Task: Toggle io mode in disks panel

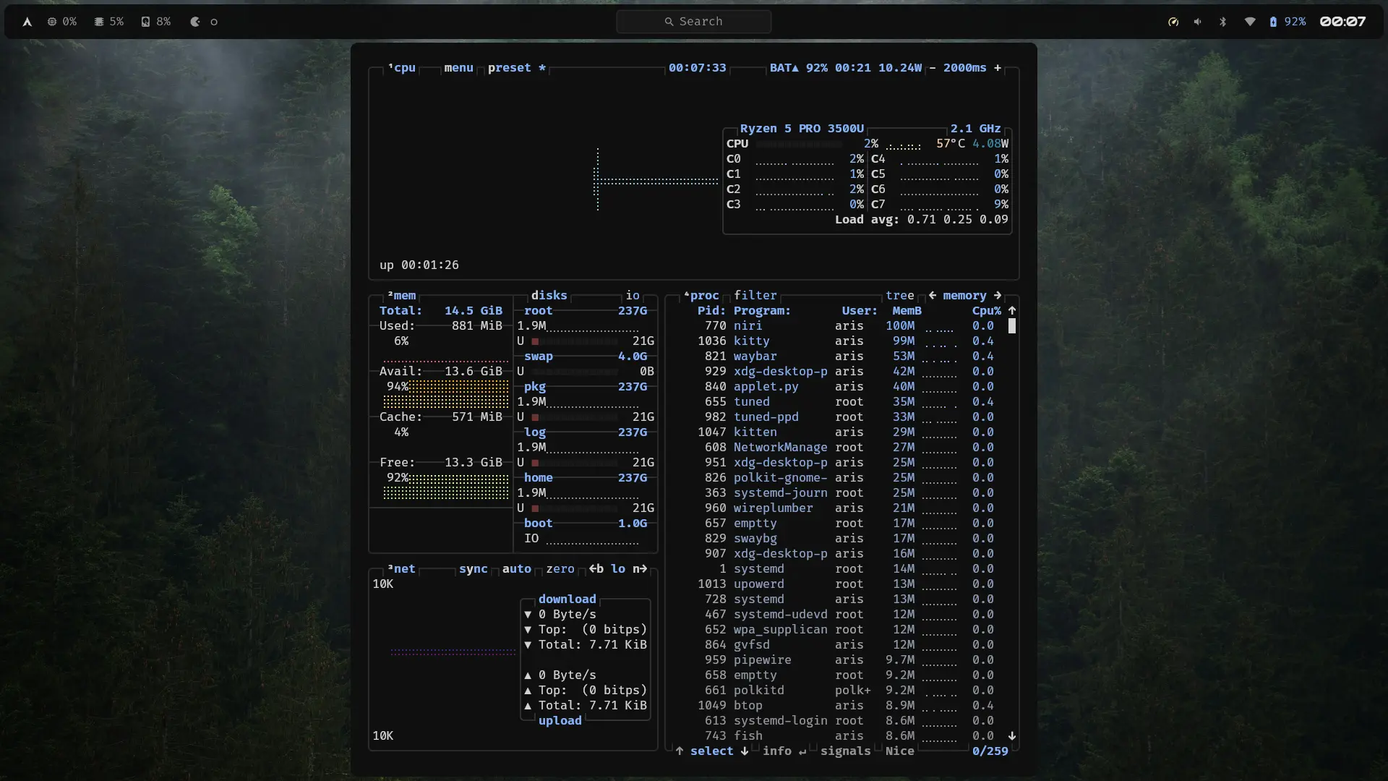Action: (x=633, y=295)
